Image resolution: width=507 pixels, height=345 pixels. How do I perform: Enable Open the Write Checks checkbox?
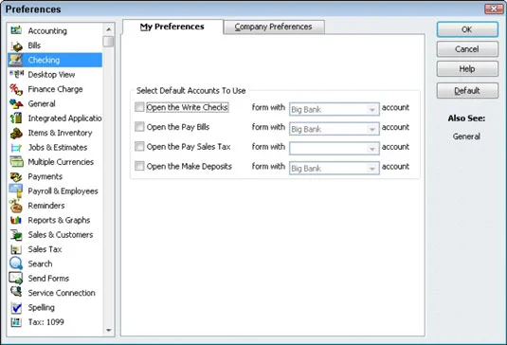coord(139,107)
